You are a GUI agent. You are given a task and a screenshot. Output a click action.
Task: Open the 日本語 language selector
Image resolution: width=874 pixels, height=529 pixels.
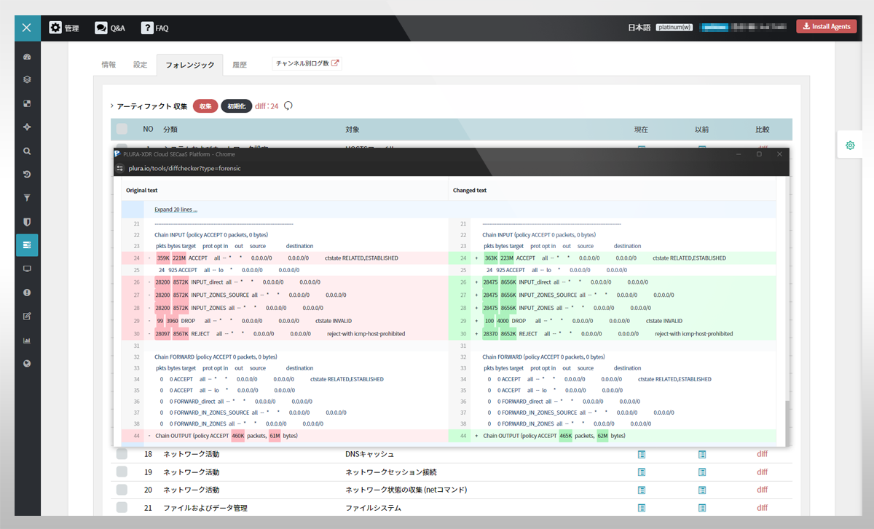pos(640,27)
